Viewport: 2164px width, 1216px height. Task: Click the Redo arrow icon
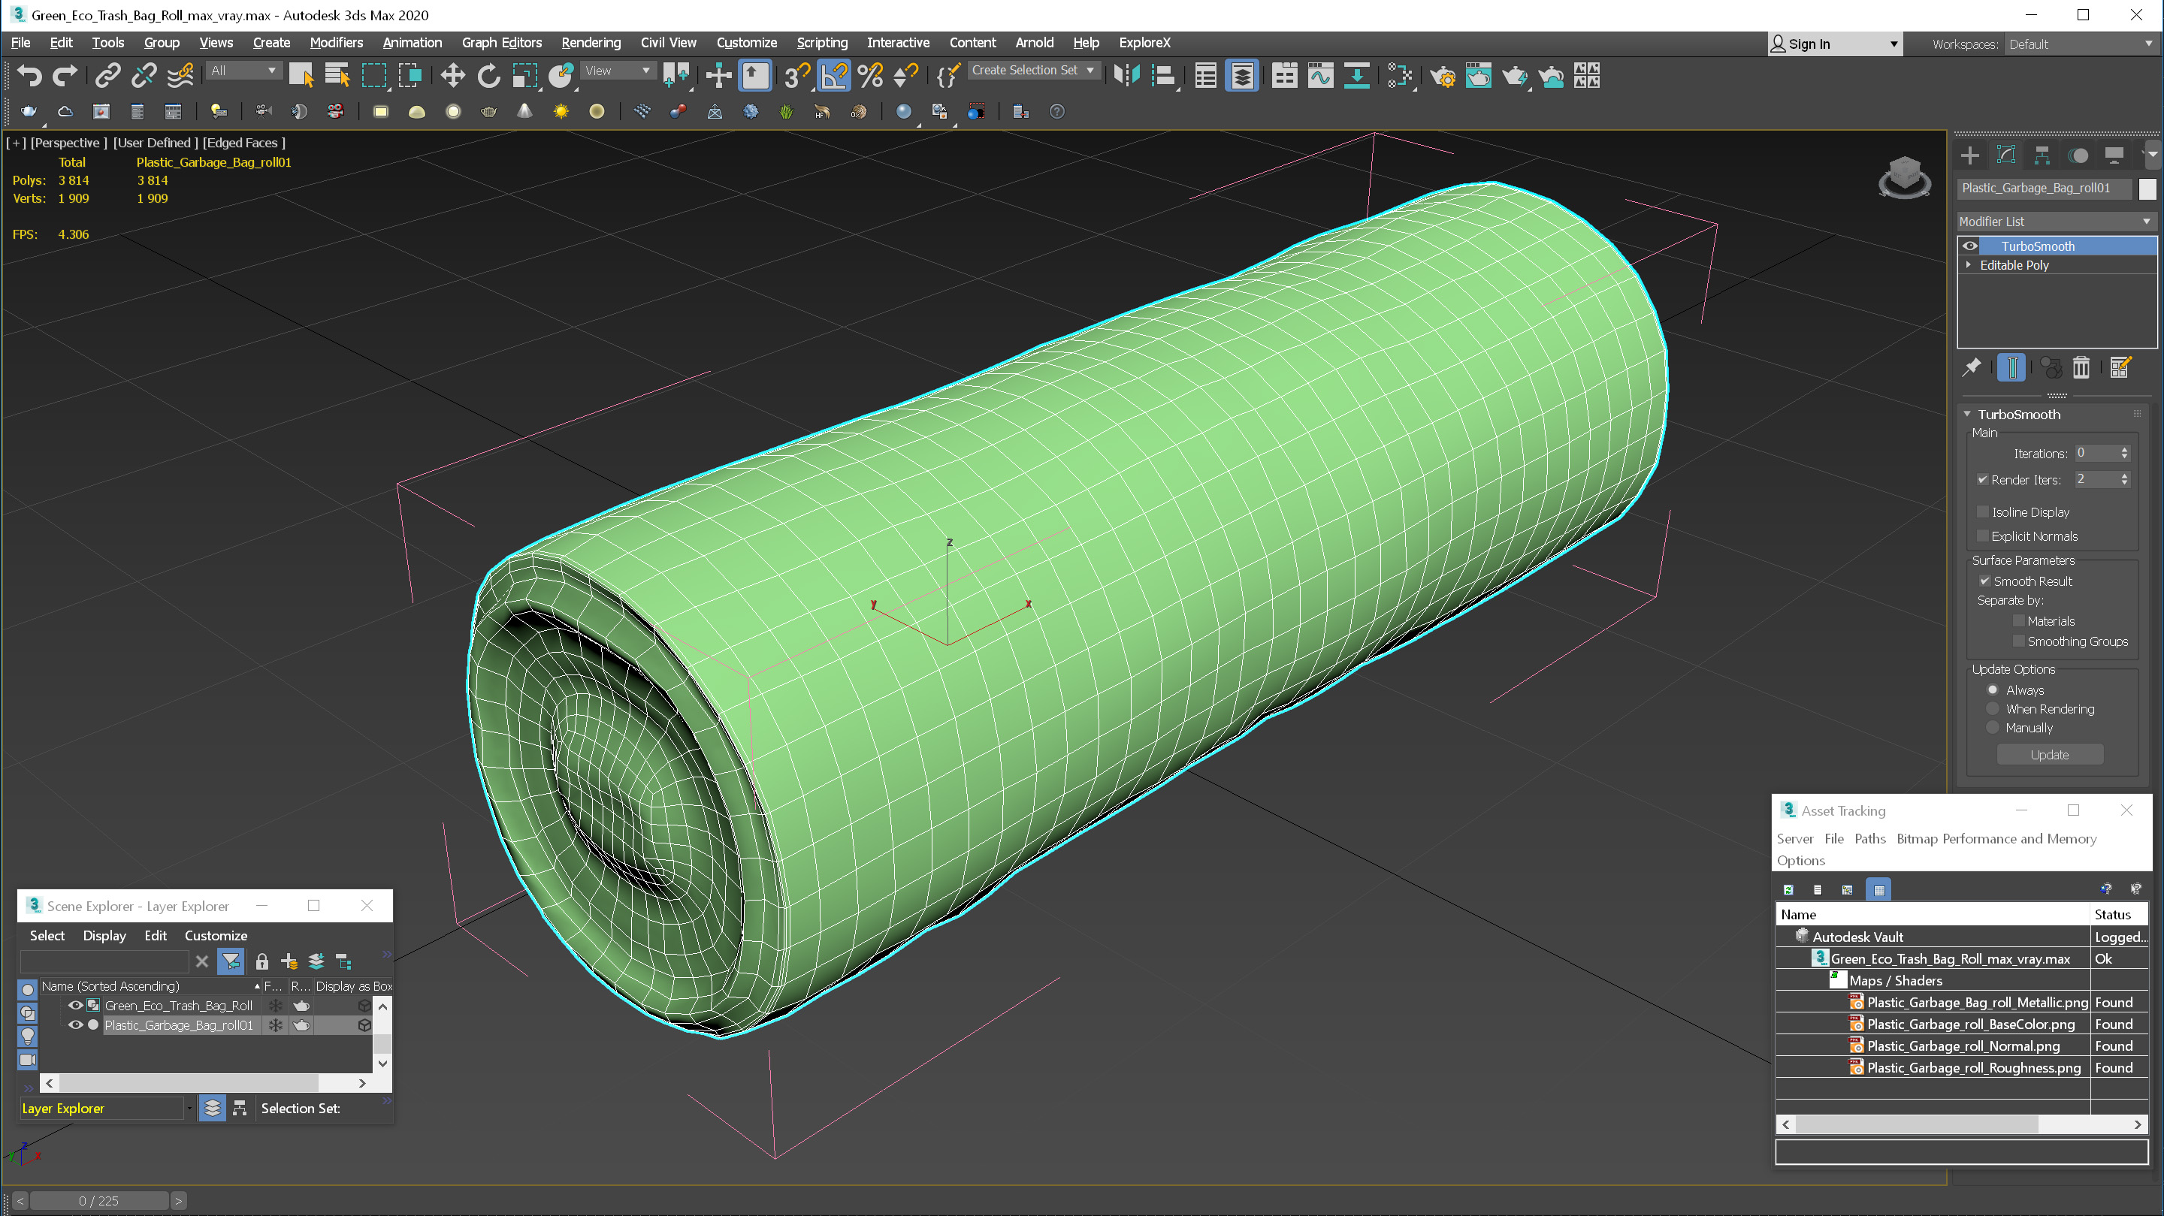coord(65,77)
